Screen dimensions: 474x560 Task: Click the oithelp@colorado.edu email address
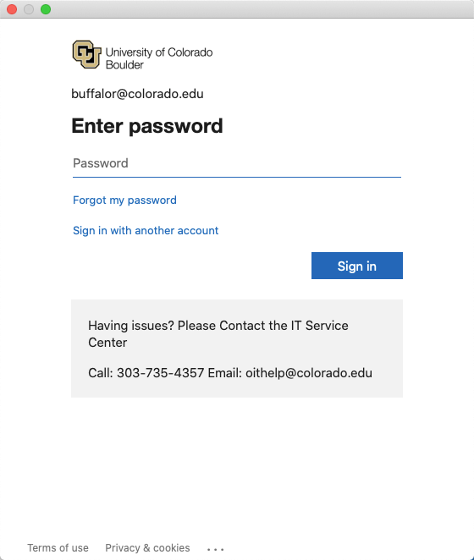point(309,373)
